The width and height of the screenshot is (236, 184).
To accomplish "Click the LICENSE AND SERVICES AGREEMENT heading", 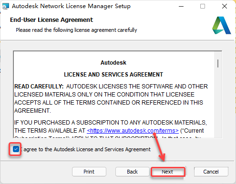I will [x=113, y=75].
